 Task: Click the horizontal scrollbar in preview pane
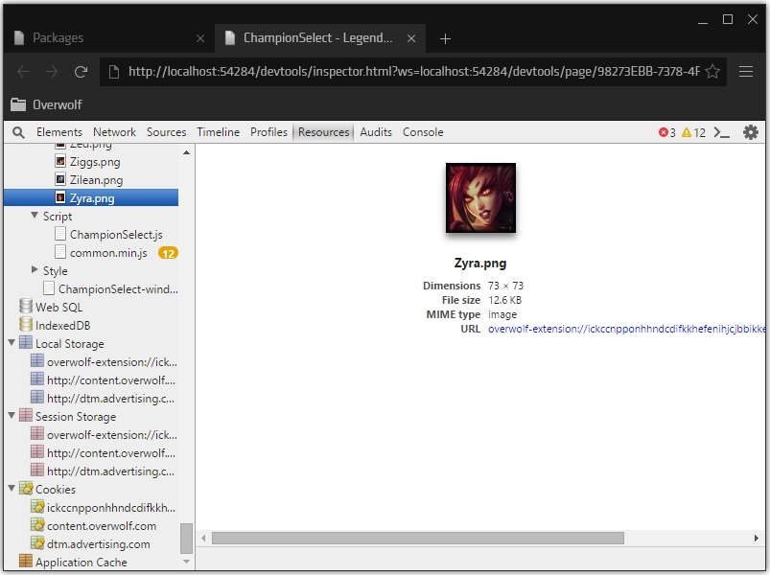418,539
